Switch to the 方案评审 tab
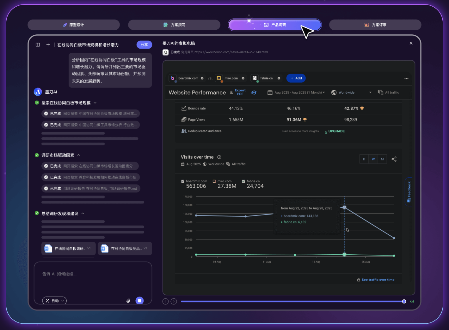Viewport: 449px width, 330px height. click(x=375, y=25)
